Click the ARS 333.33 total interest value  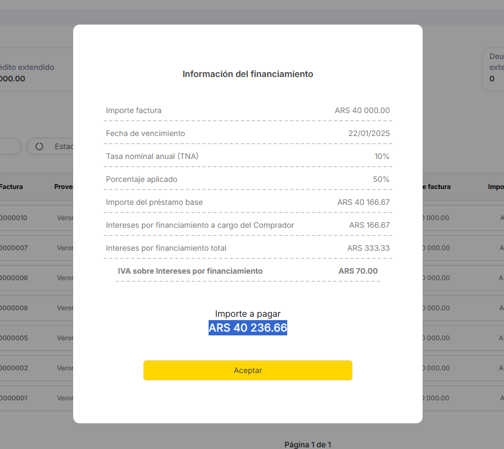pyautogui.click(x=368, y=248)
